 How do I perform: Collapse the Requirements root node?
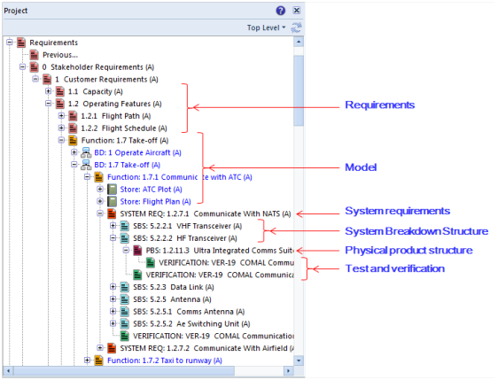(10, 42)
